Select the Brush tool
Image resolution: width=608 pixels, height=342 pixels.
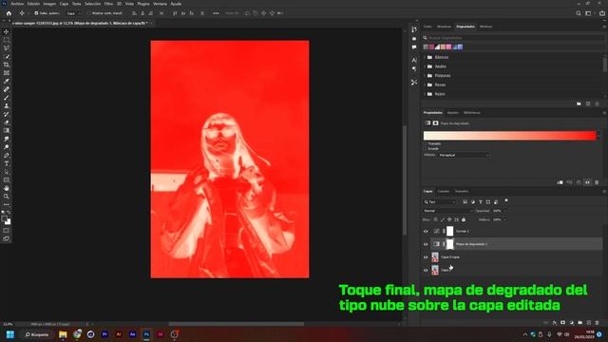7,98
